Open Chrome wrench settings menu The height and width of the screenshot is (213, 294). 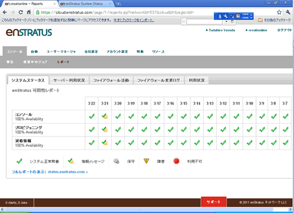click(288, 12)
